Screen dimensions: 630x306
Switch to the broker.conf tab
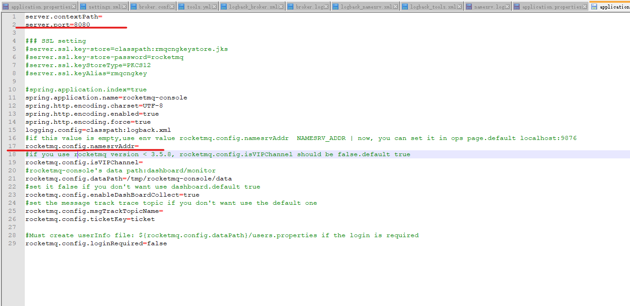click(154, 7)
